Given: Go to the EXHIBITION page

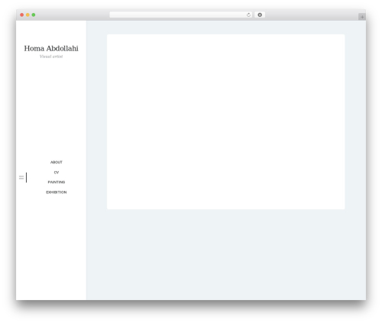Looking at the screenshot, I should (57, 192).
